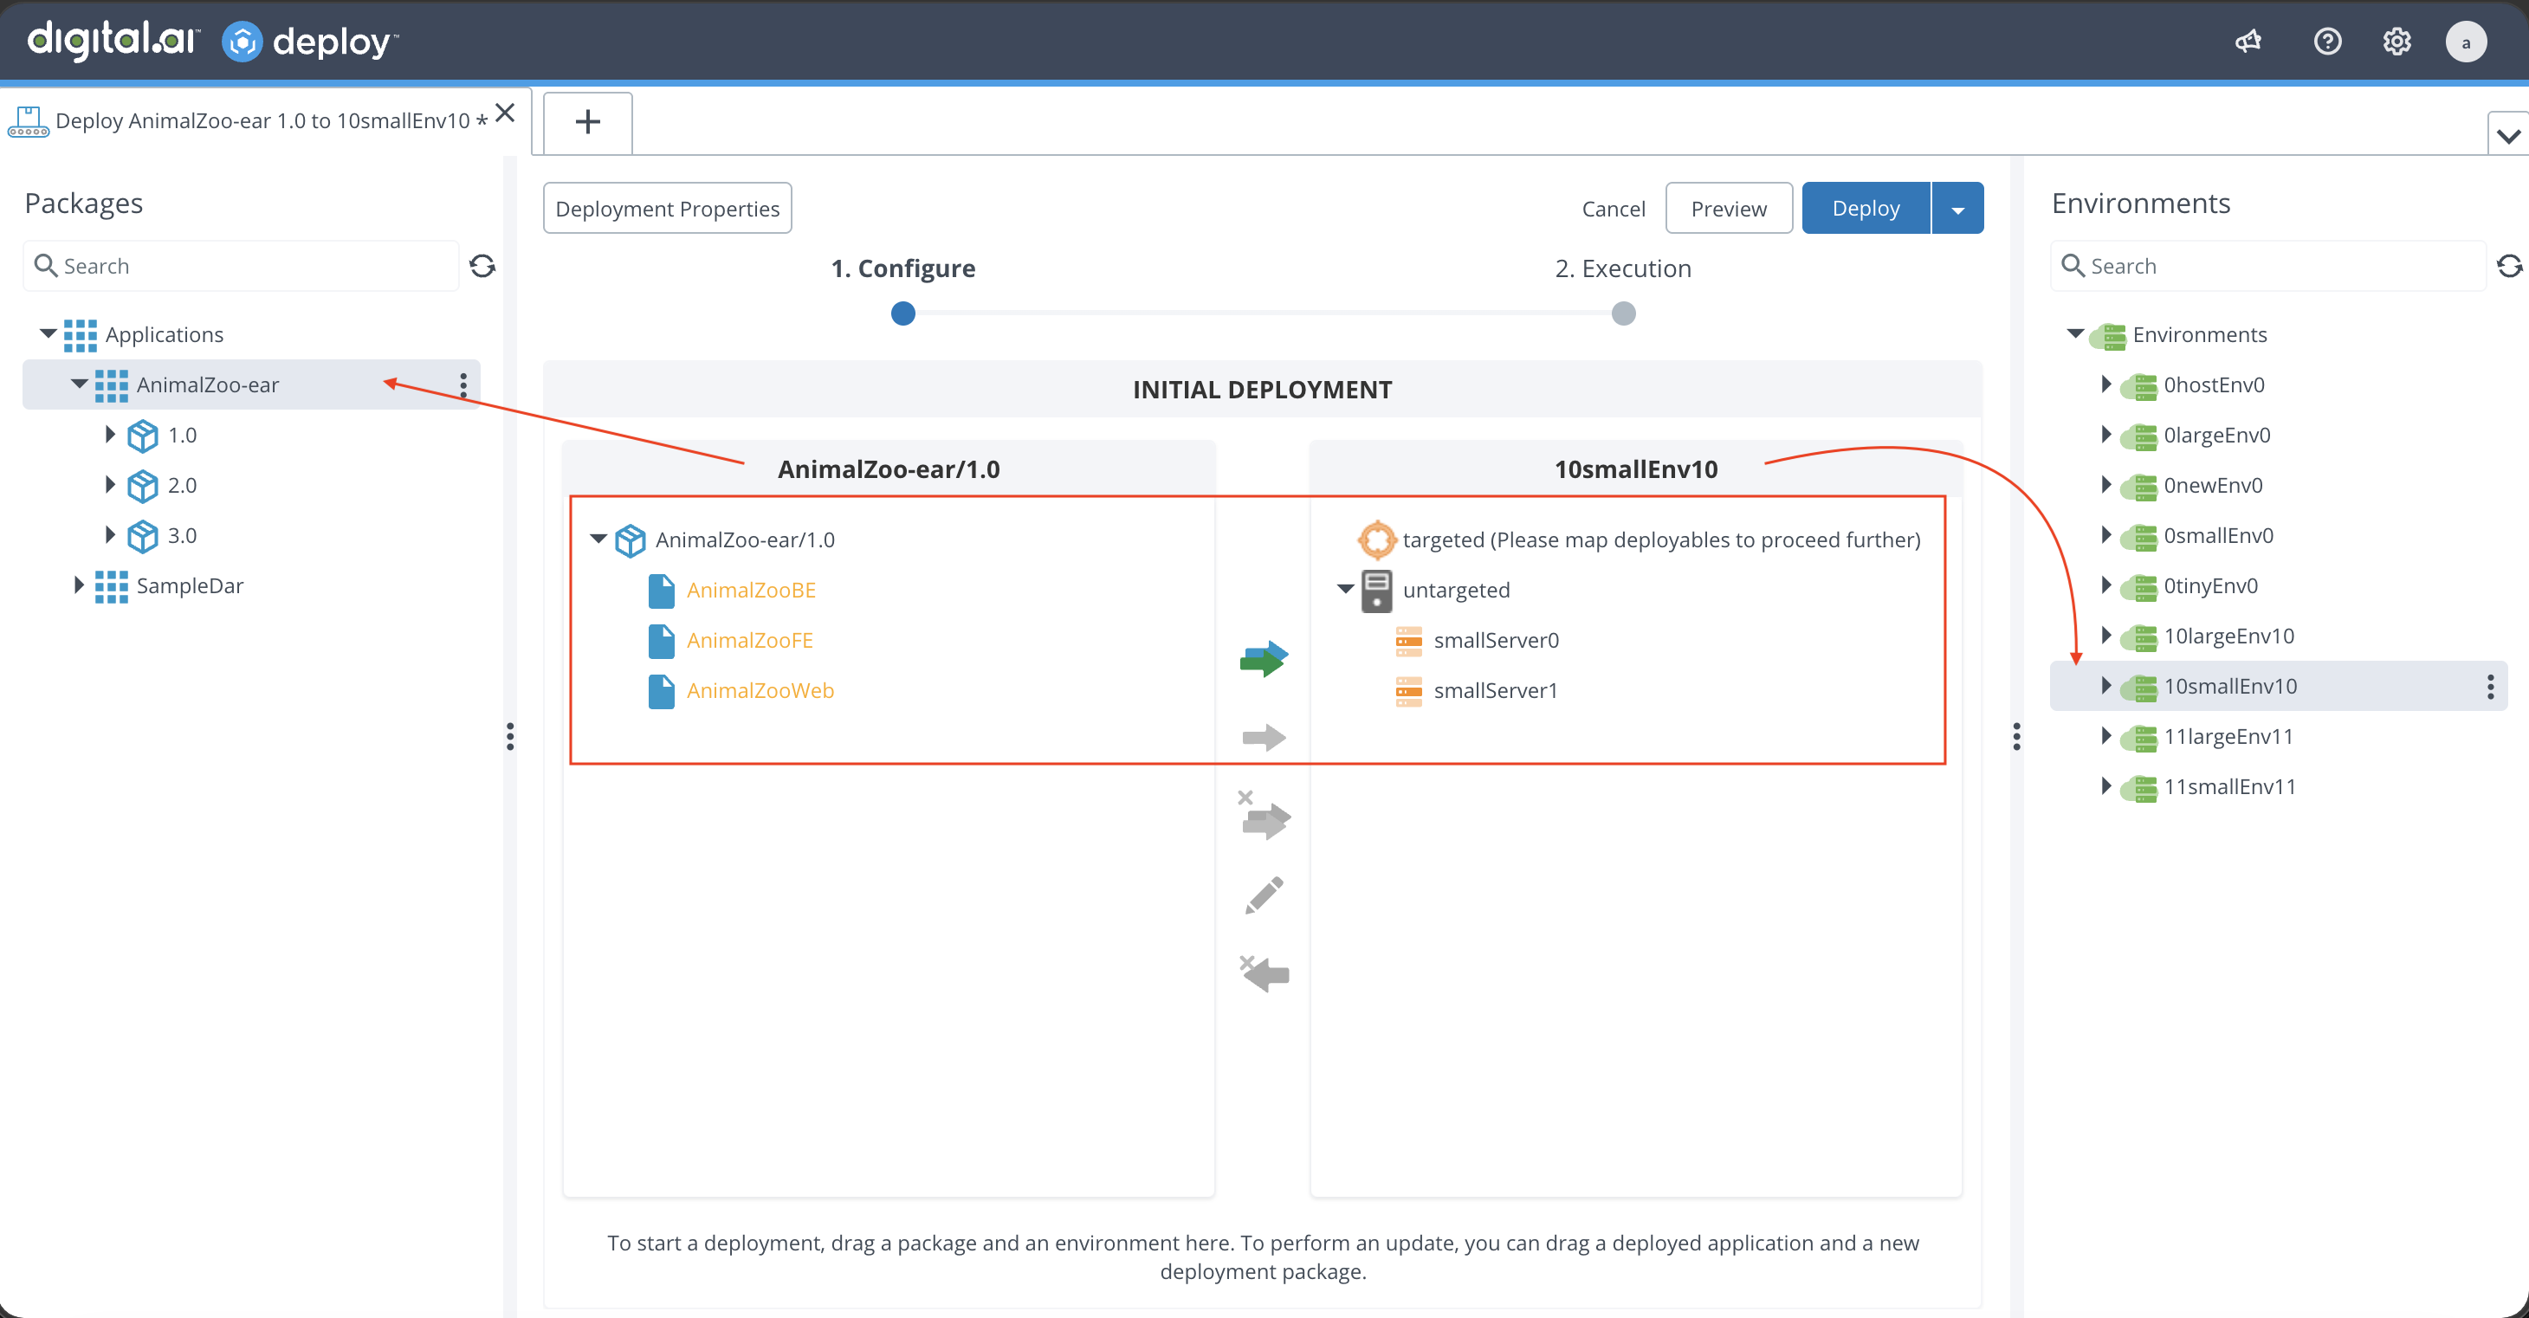Viewport: 2529px width, 1318px height.
Task: Expand package version 1.0
Action: pyautogui.click(x=110, y=434)
